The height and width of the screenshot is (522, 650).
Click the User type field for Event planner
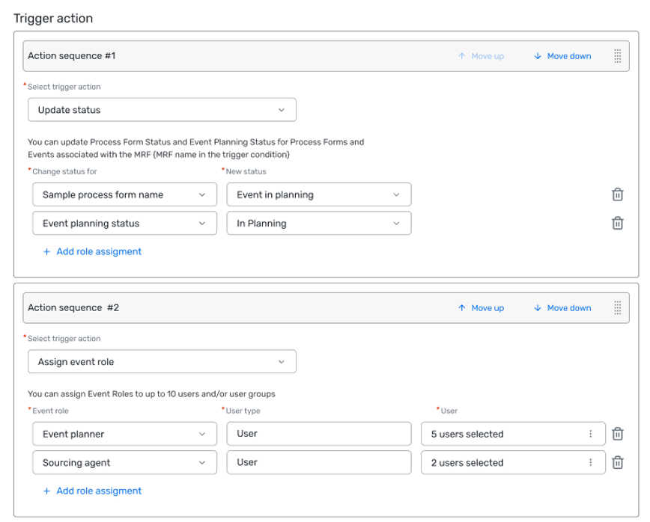tap(319, 434)
